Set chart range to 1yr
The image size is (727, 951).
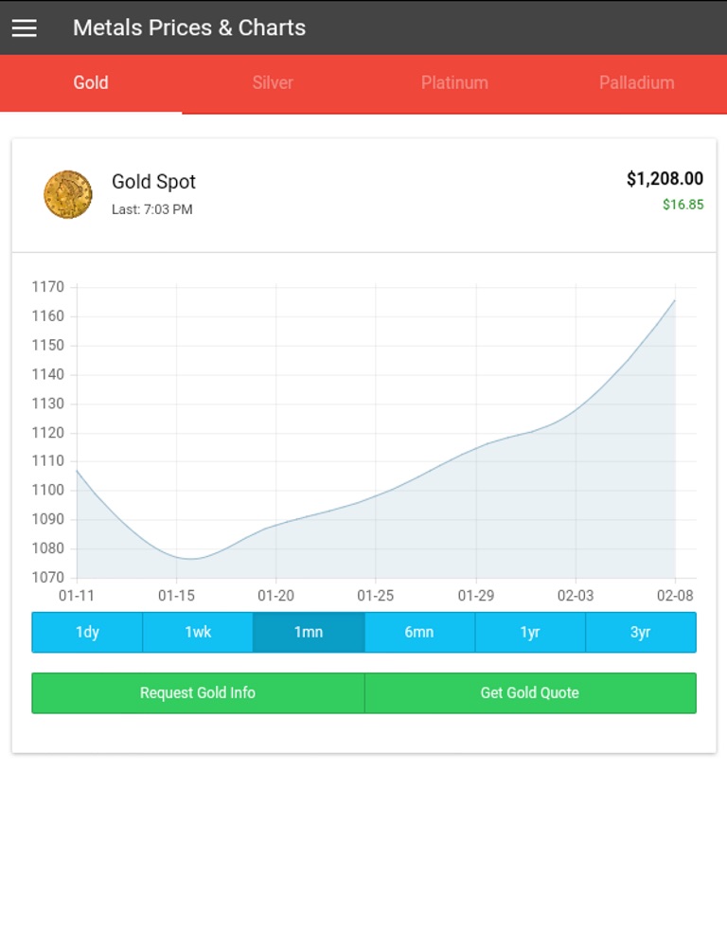pos(530,633)
